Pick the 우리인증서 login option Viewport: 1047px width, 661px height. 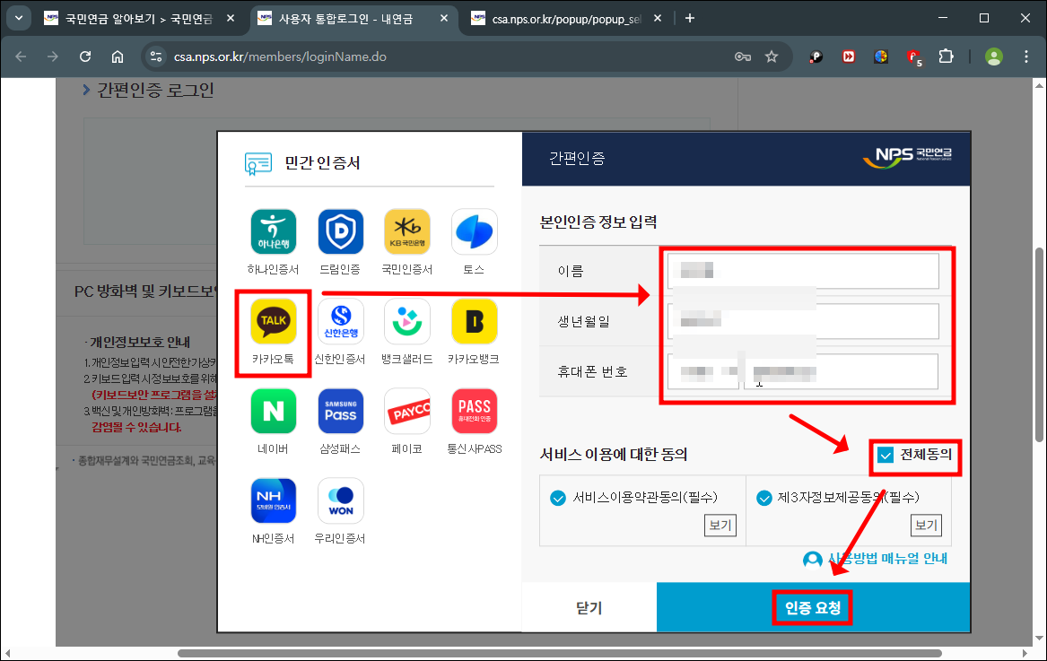339,500
